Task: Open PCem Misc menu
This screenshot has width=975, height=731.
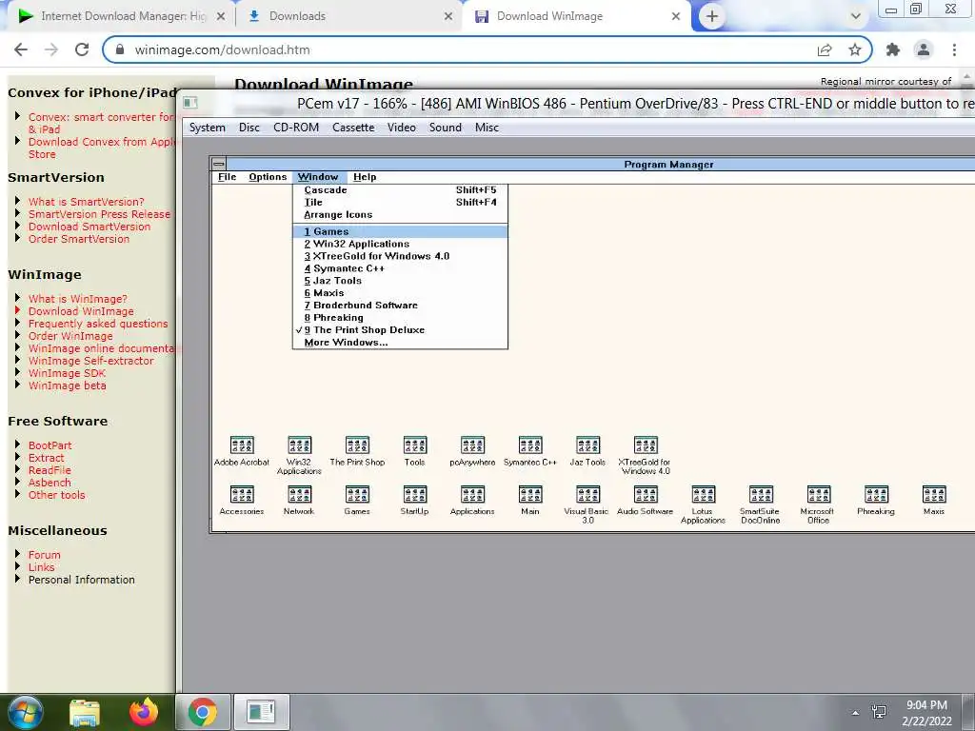Action: pos(487,128)
